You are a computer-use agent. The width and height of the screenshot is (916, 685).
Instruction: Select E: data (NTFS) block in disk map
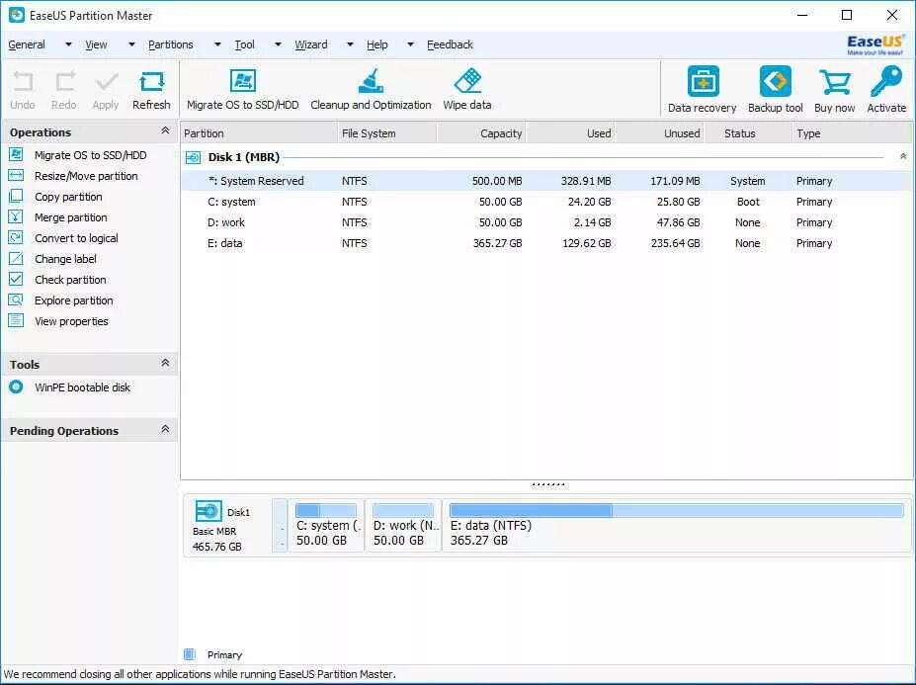pyautogui.click(x=677, y=526)
